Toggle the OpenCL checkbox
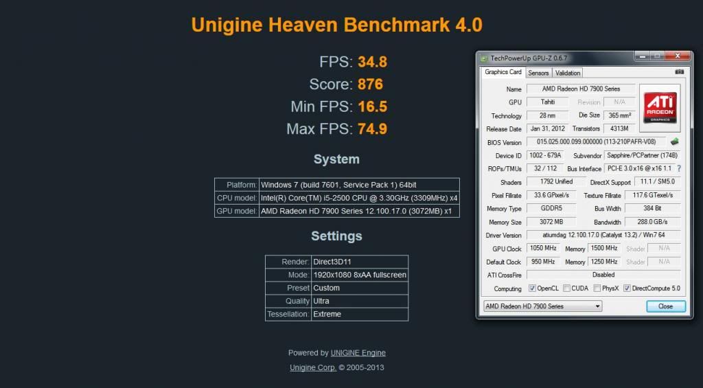 tap(532, 288)
